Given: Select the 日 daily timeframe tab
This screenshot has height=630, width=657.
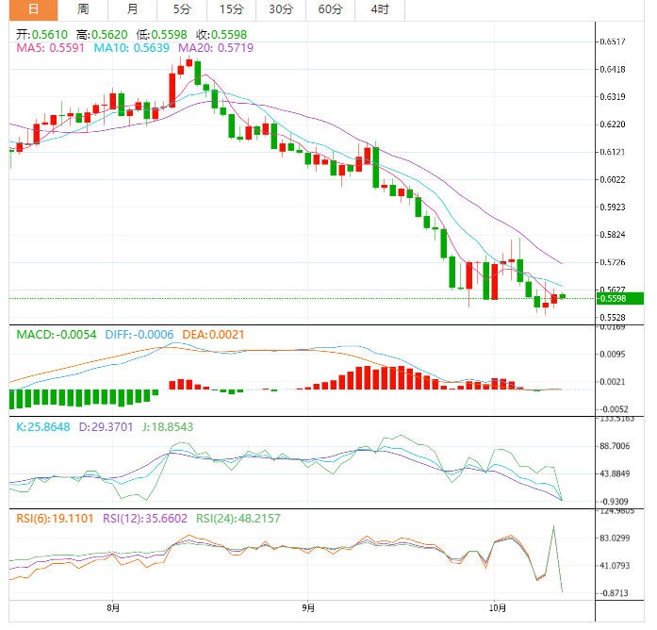Looking at the screenshot, I should pyautogui.click(x=34, y=9).
